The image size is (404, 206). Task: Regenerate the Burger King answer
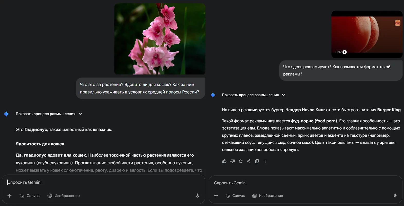pyautogui.click(x=241, y=161)
